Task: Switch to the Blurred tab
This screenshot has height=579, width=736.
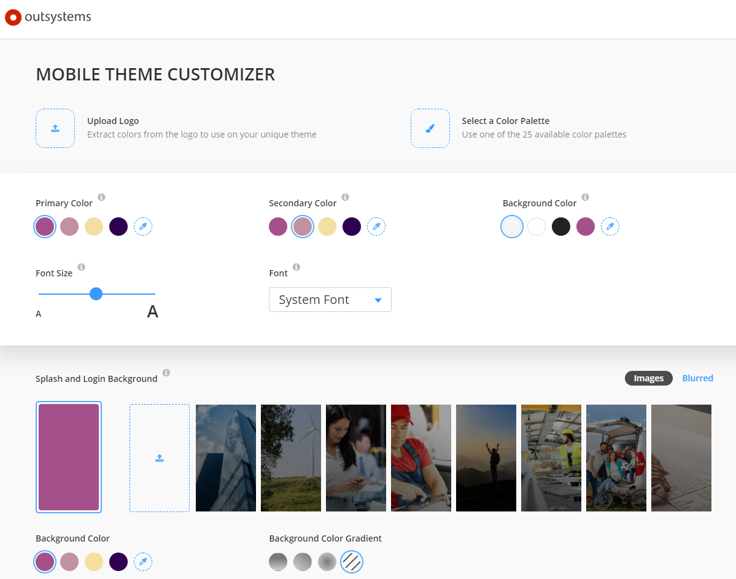Action: tap(697, 378)
